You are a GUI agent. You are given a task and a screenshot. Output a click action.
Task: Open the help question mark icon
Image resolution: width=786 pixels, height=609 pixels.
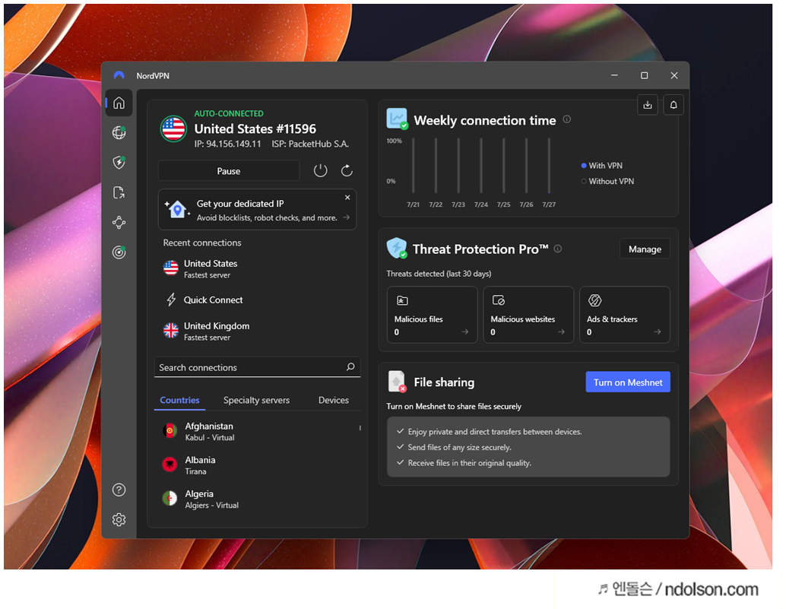[x=119, y=490]
